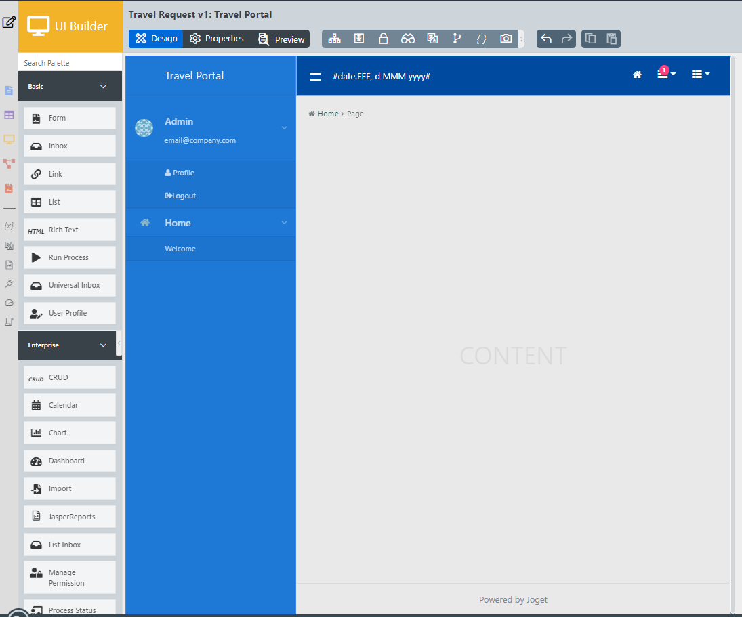
Task: Click the hamburger menu icon in the portal header
Action: [x=315, y=77]
